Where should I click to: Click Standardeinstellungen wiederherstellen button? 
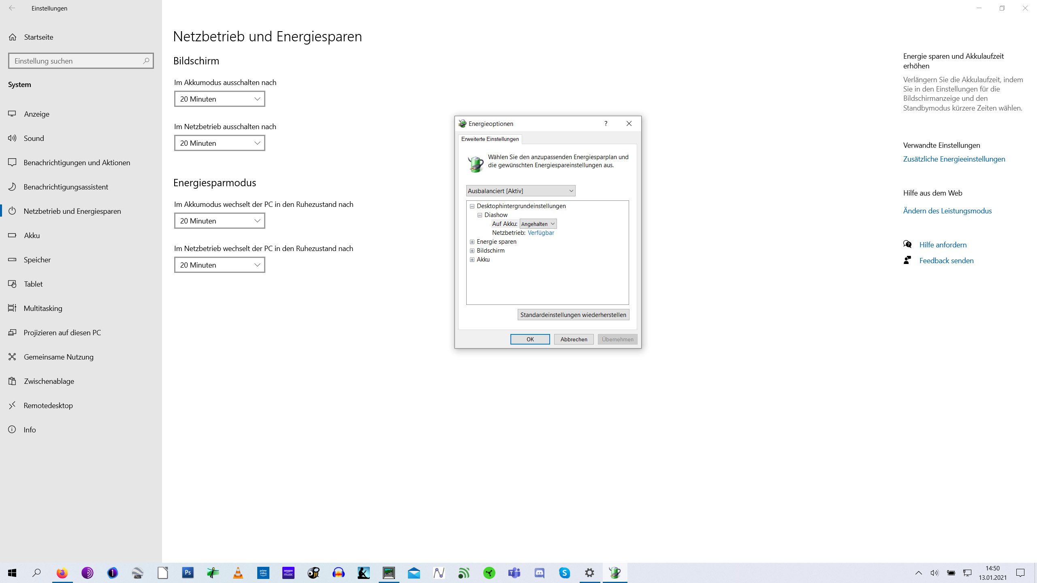click(x=573, y=315)
